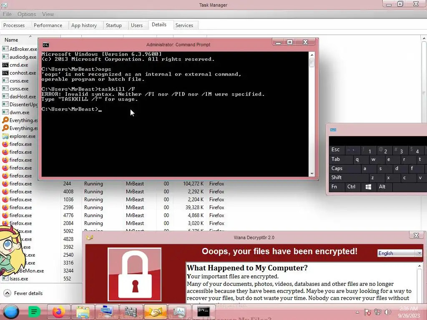Viewport: 427px width, 320px height.
Task: Click the 2 key on On-Screen Keyboard
Action: click(x=384, y=150)
